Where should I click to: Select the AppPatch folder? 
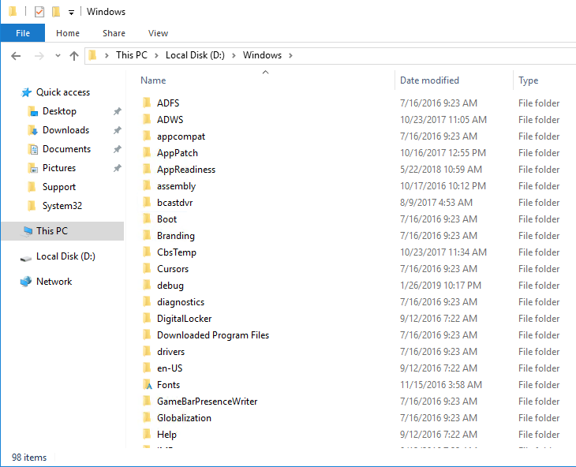(178, 153)
